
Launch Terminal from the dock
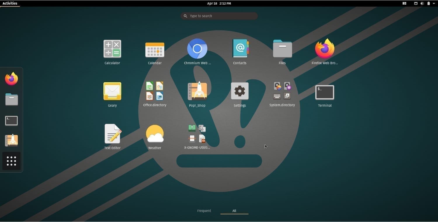(11, 120)
